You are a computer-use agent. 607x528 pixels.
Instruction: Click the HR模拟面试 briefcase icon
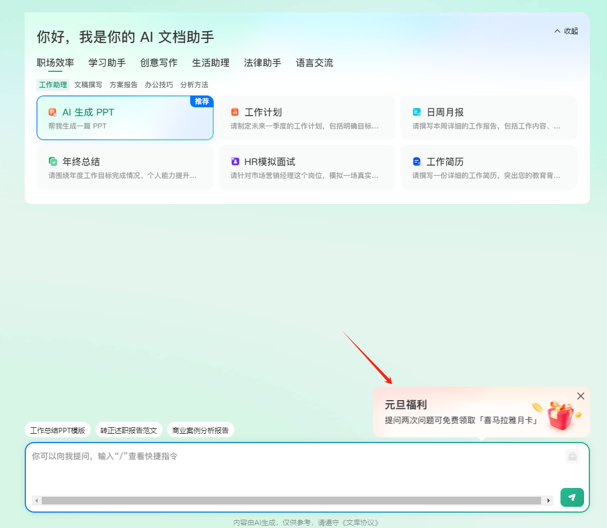pos(235,161)
